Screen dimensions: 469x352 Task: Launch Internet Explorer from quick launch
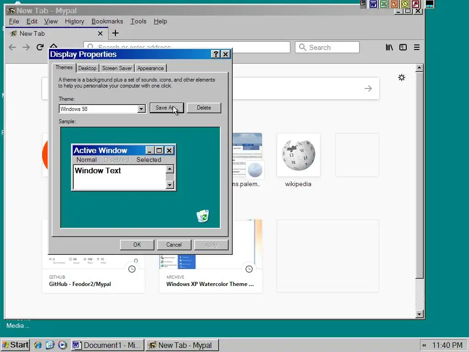pos(38,345)
